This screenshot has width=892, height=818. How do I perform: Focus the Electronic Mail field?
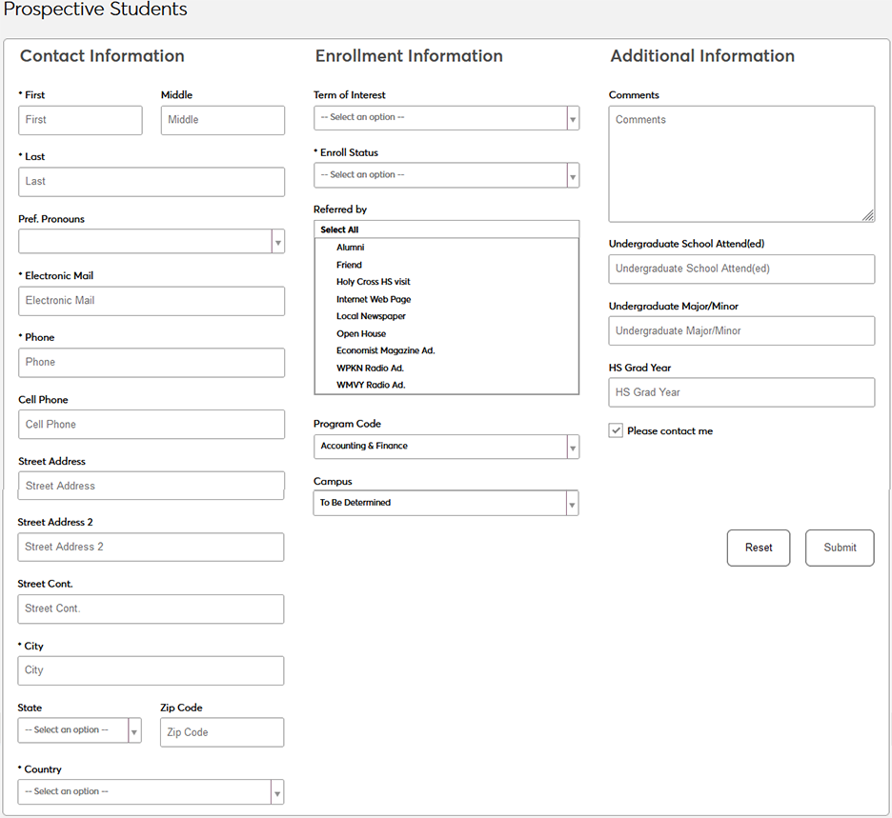coord(151,301)
